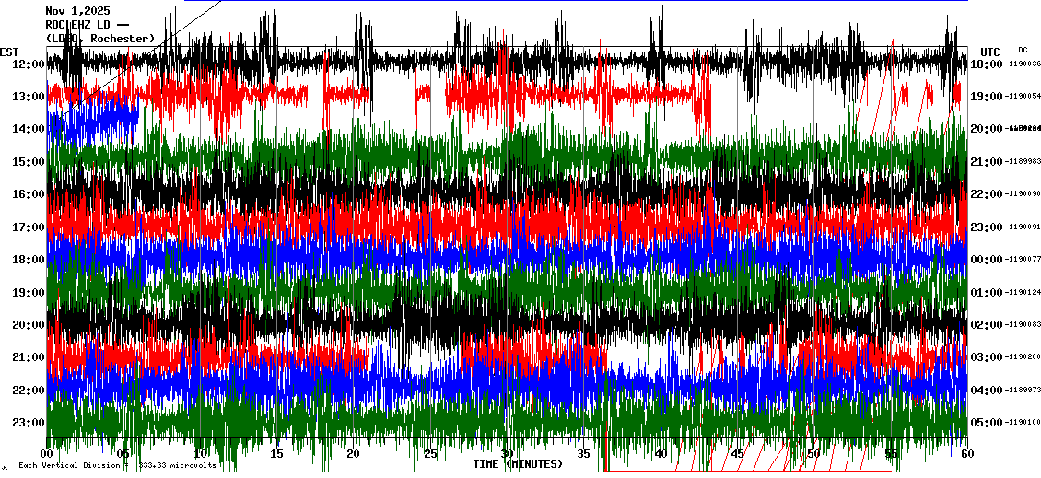Image resolution: width=1041 pixels, height=478 pixels.
Task: Click the 21:00 UTC row label
Action: coord(987,162)
